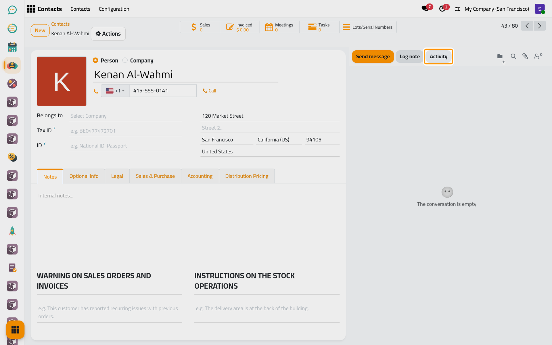
Task: Switch to the Legal tab
Action: pyautogui.click(x=117, y=176)
